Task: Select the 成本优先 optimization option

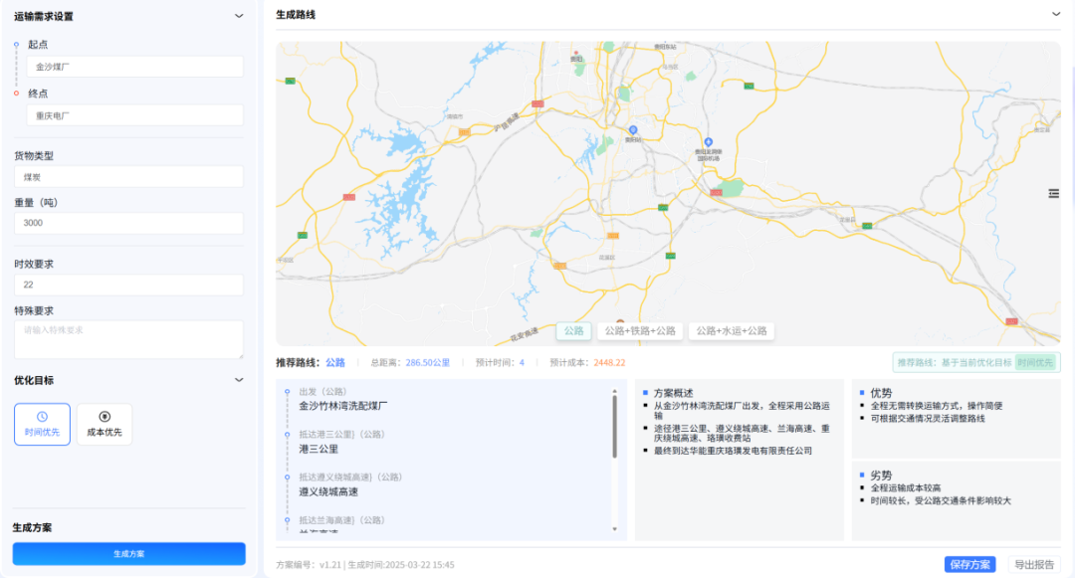Action: point(105,424)
